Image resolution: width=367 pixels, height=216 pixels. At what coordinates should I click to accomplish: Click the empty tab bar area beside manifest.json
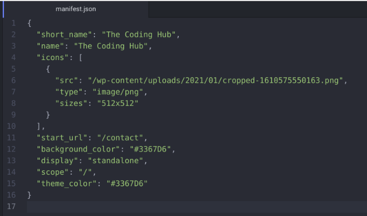point(258,9)
